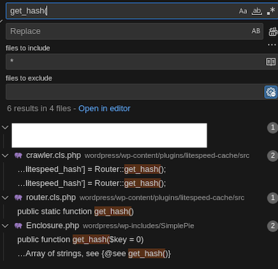The height and width of the screenshot is (269, 278).
Task: Enable Use Regular Expression search
Action: tap(271, 11)
